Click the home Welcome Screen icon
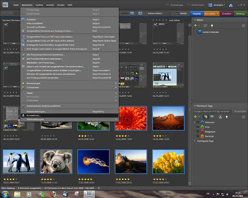 (x=231, y=5)
